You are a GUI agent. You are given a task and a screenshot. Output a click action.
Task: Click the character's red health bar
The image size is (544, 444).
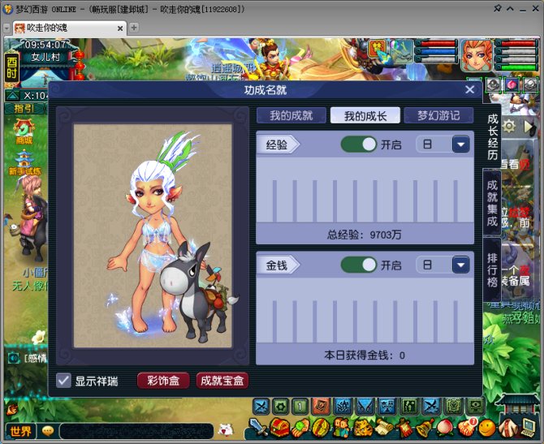click(516, 43)
